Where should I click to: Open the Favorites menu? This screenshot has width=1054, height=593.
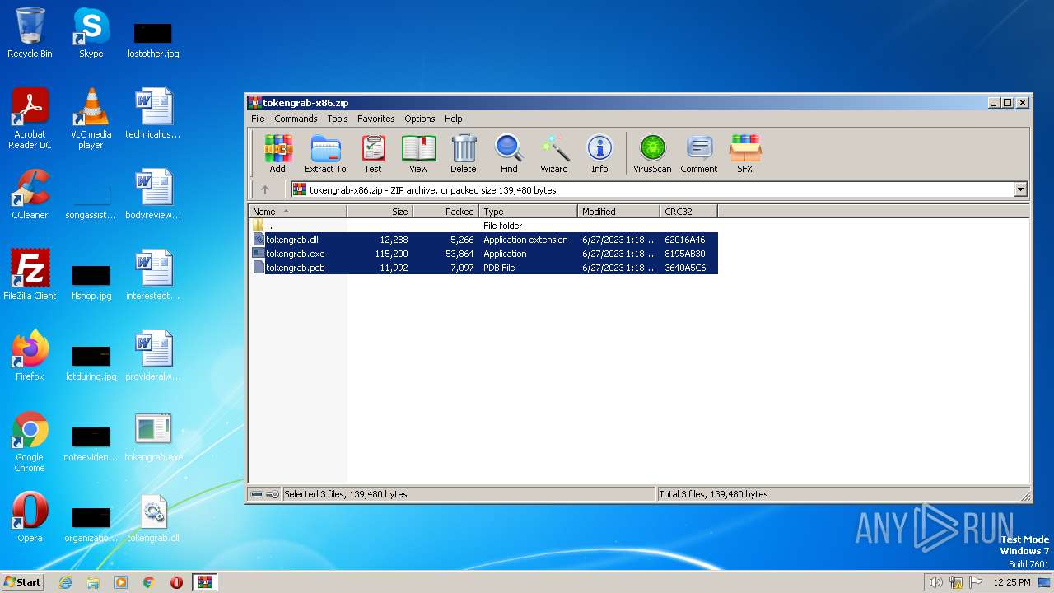coord(375,119)
